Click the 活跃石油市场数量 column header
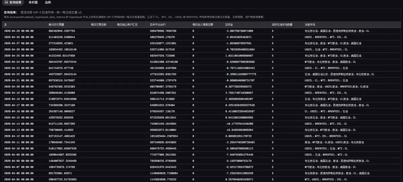 [x=282, y=24]
